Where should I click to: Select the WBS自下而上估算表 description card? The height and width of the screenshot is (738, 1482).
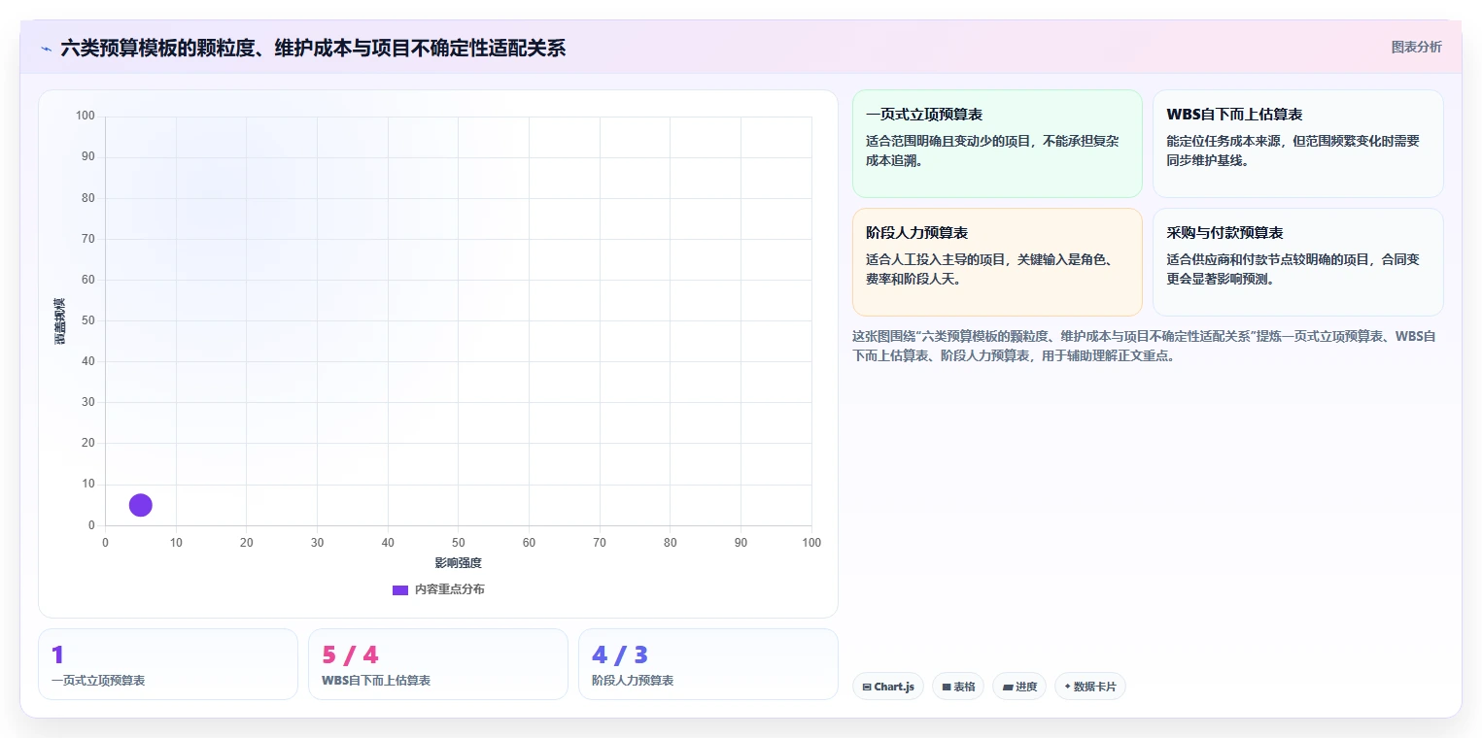click(x=1297, y=144)
